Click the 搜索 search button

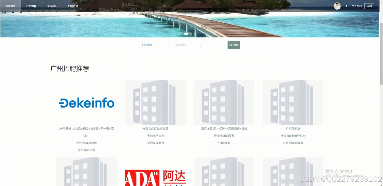(x=233, y=45)
